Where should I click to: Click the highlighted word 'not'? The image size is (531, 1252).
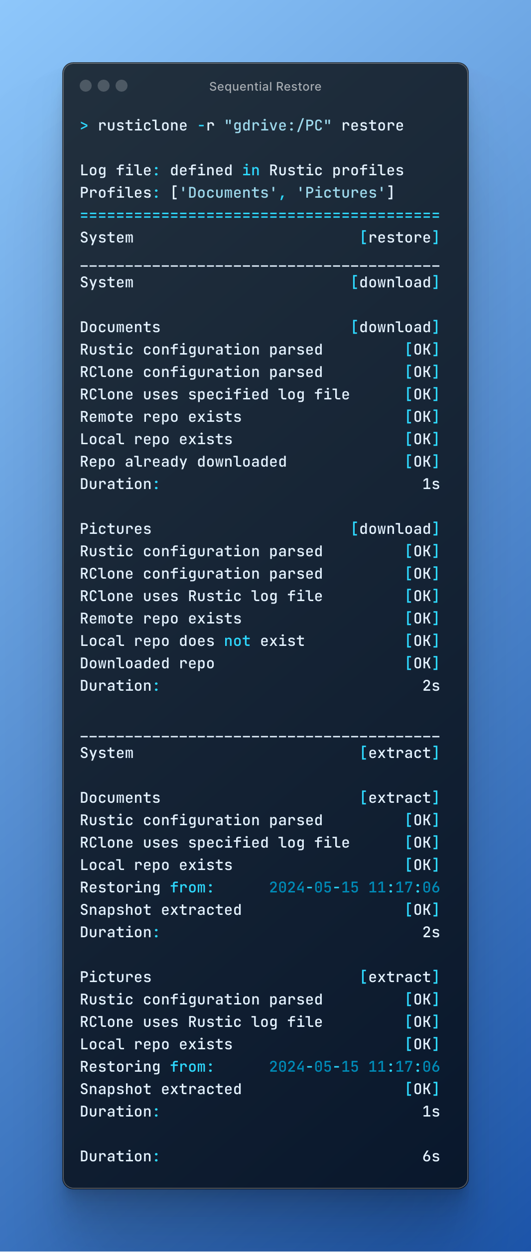[237, 641]
